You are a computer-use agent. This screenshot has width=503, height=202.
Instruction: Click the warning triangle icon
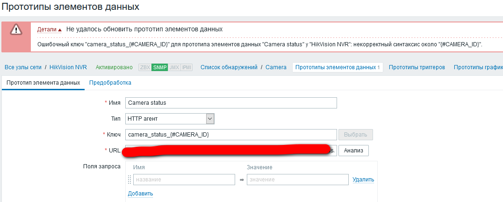coord(16,29)
